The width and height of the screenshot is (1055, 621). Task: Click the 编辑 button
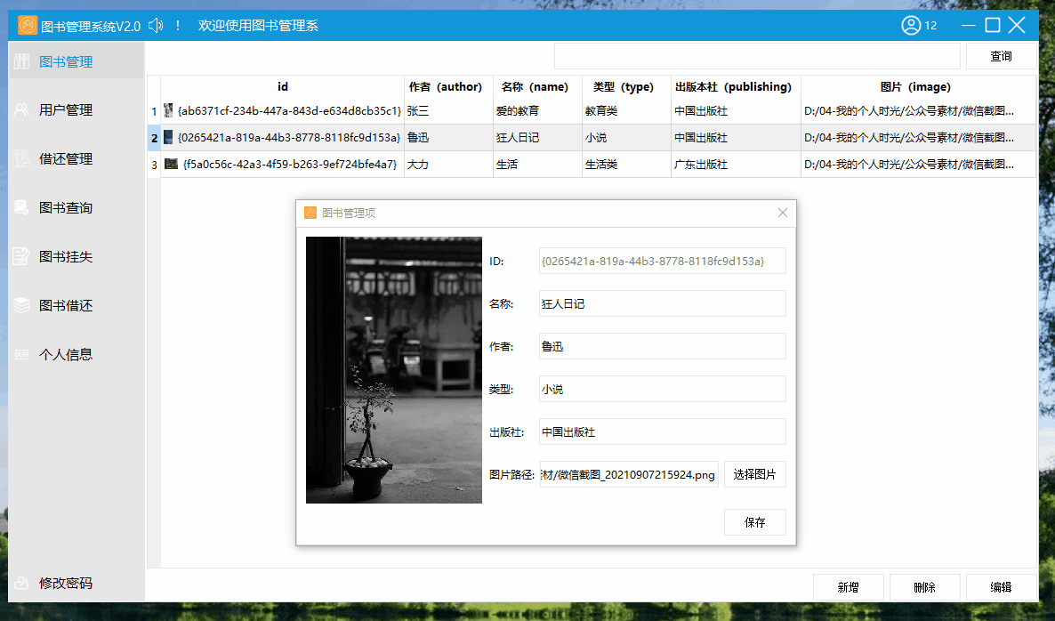pos(1002,587)
